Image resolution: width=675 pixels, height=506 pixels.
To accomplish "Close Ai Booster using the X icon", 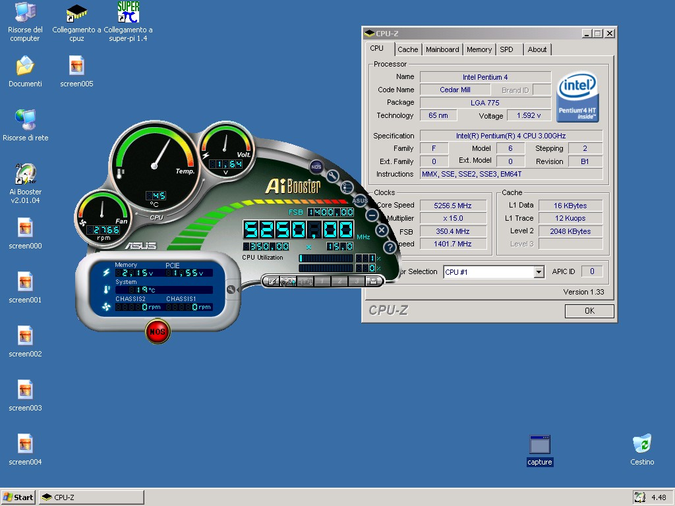I will (382, 230).
